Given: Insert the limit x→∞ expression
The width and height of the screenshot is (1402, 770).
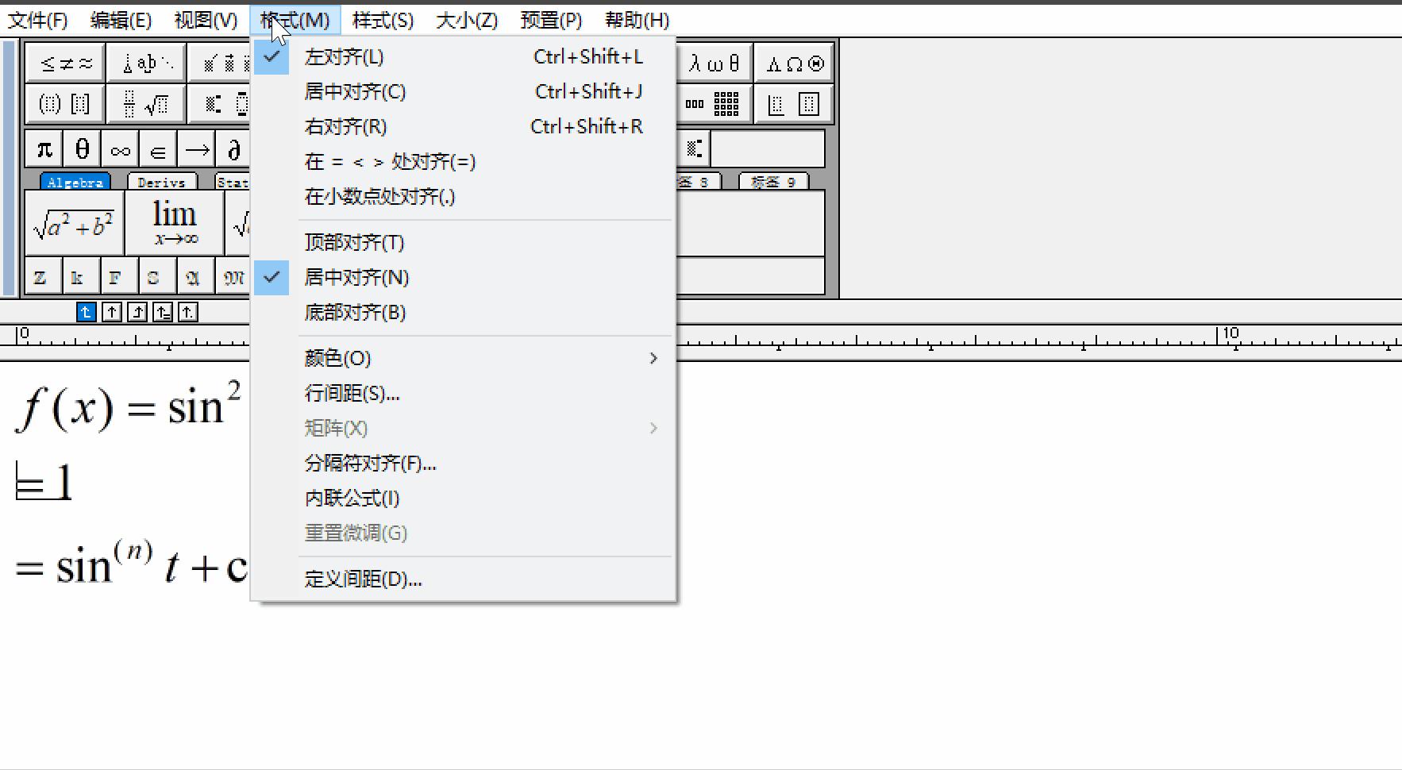Looking at the screenshot, I should (175, 224).
